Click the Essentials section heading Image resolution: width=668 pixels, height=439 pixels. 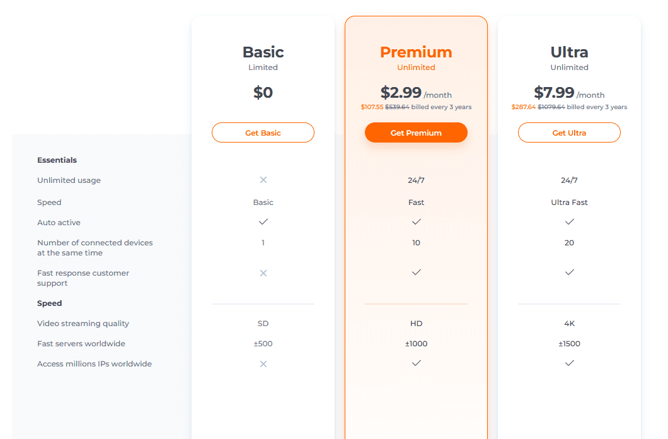point(57,160)
